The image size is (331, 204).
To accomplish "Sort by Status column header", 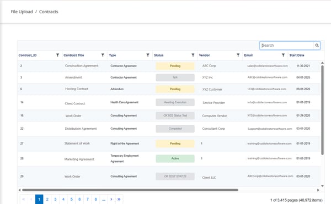I will tap(159, 56).
